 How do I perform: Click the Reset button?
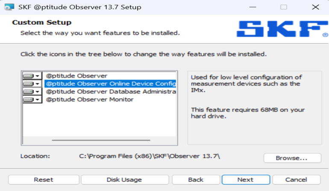pos(44,179)
